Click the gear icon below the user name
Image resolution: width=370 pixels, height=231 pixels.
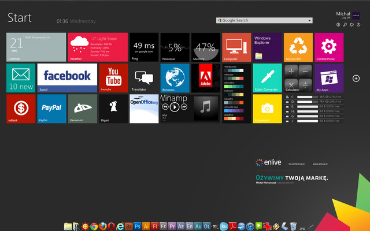[351, 24]
